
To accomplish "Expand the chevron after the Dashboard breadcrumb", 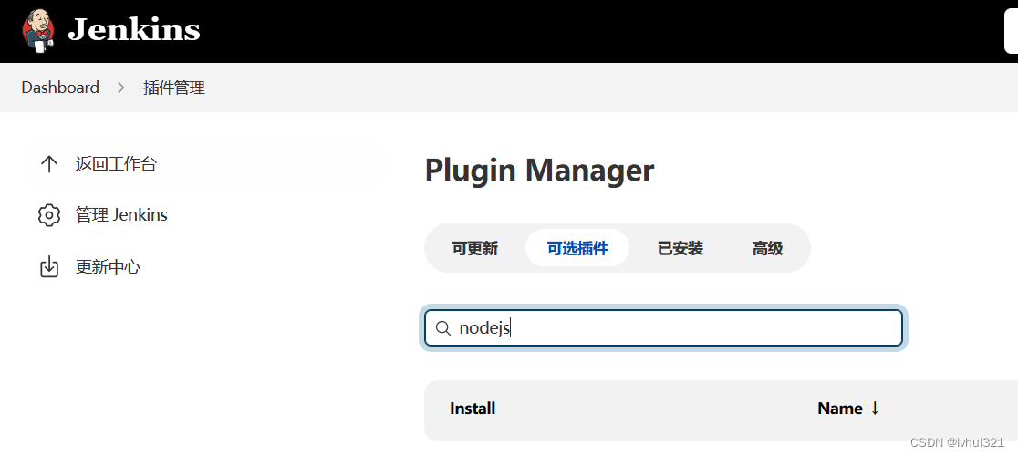I will coord(121,88).
